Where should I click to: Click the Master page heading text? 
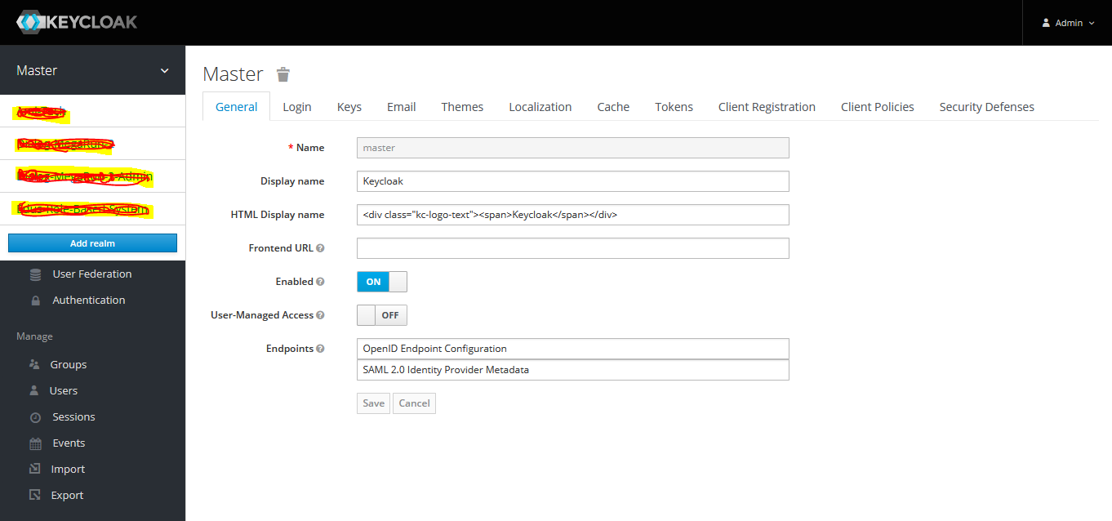(233, 74)
